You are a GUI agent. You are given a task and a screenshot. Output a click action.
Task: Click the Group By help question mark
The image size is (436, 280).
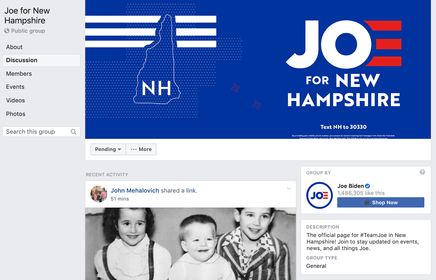[422, 172]
